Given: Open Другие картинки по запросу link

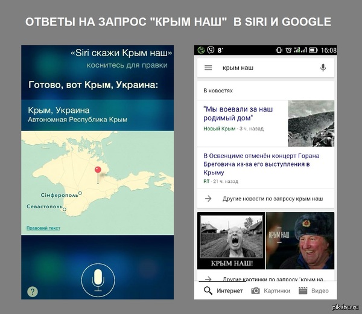Looking at the screenshot, I should point(265,279).
